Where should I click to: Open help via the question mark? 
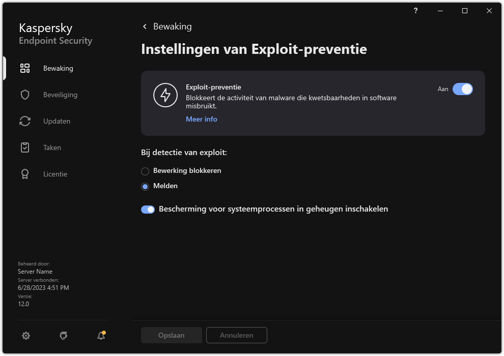(415, 11)
